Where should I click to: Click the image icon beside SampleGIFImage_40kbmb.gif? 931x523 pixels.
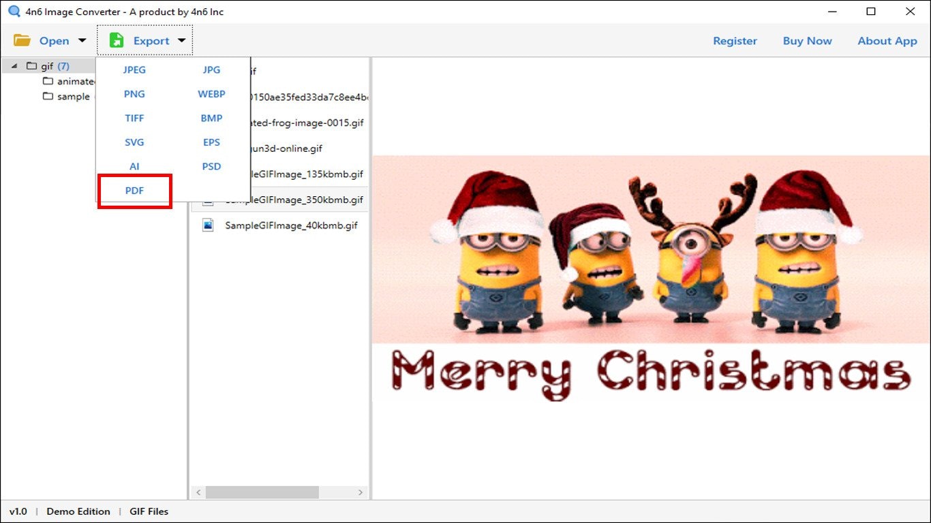point(208,225)
